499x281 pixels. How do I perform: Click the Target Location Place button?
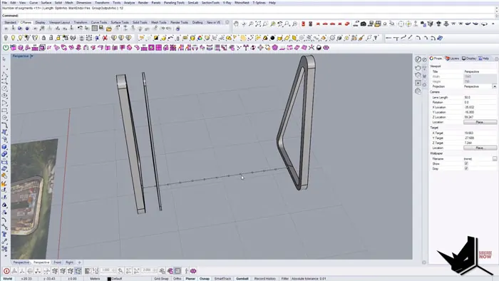click(480, 148)
